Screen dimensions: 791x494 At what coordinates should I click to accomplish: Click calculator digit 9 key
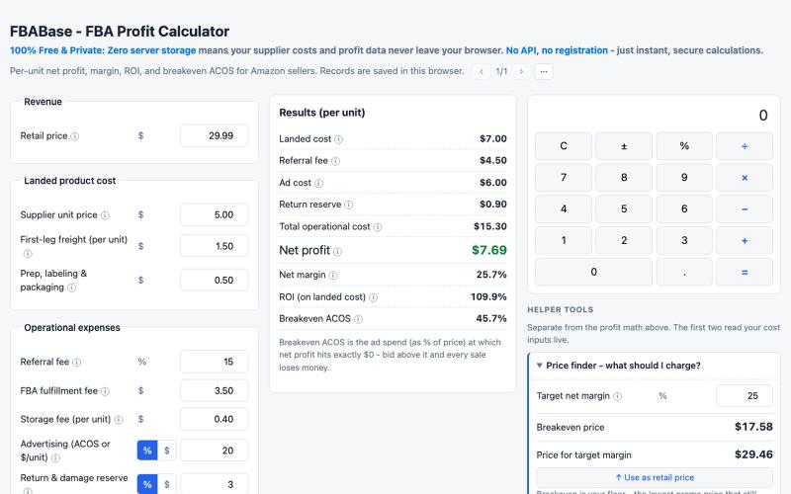point(684,178)
